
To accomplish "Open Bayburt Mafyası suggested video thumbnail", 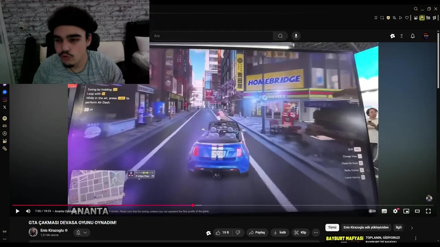I will click(x=344, y=239).
